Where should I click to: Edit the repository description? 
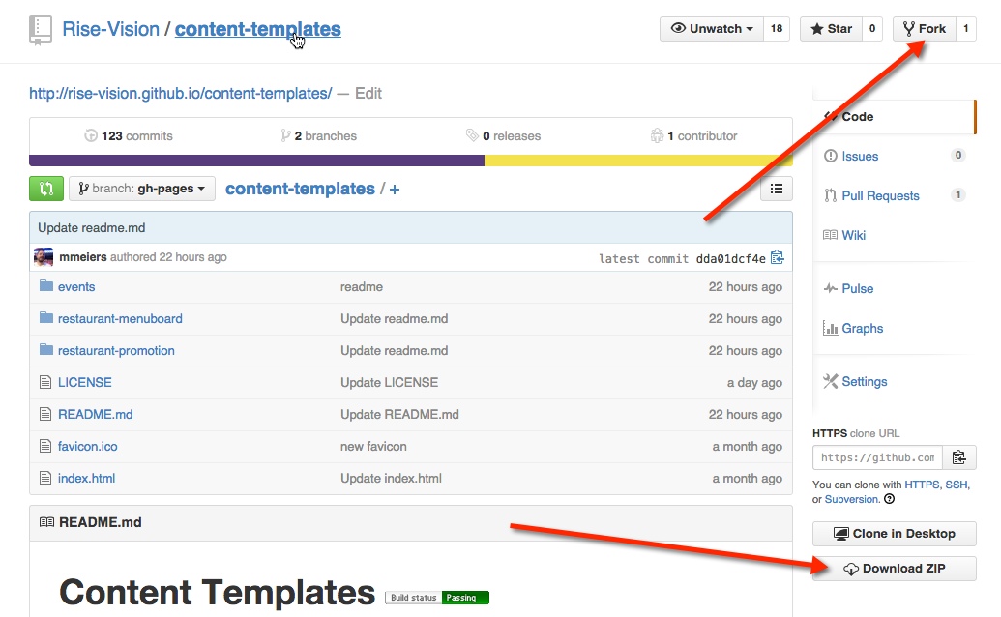pos(368,93)
